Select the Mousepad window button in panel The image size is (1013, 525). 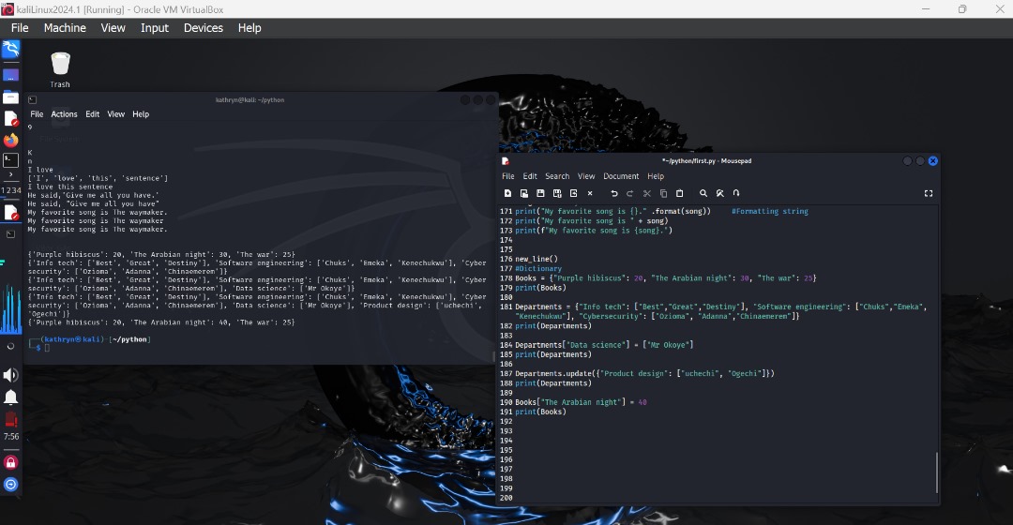pyautogui.click(x=11, y=213)
